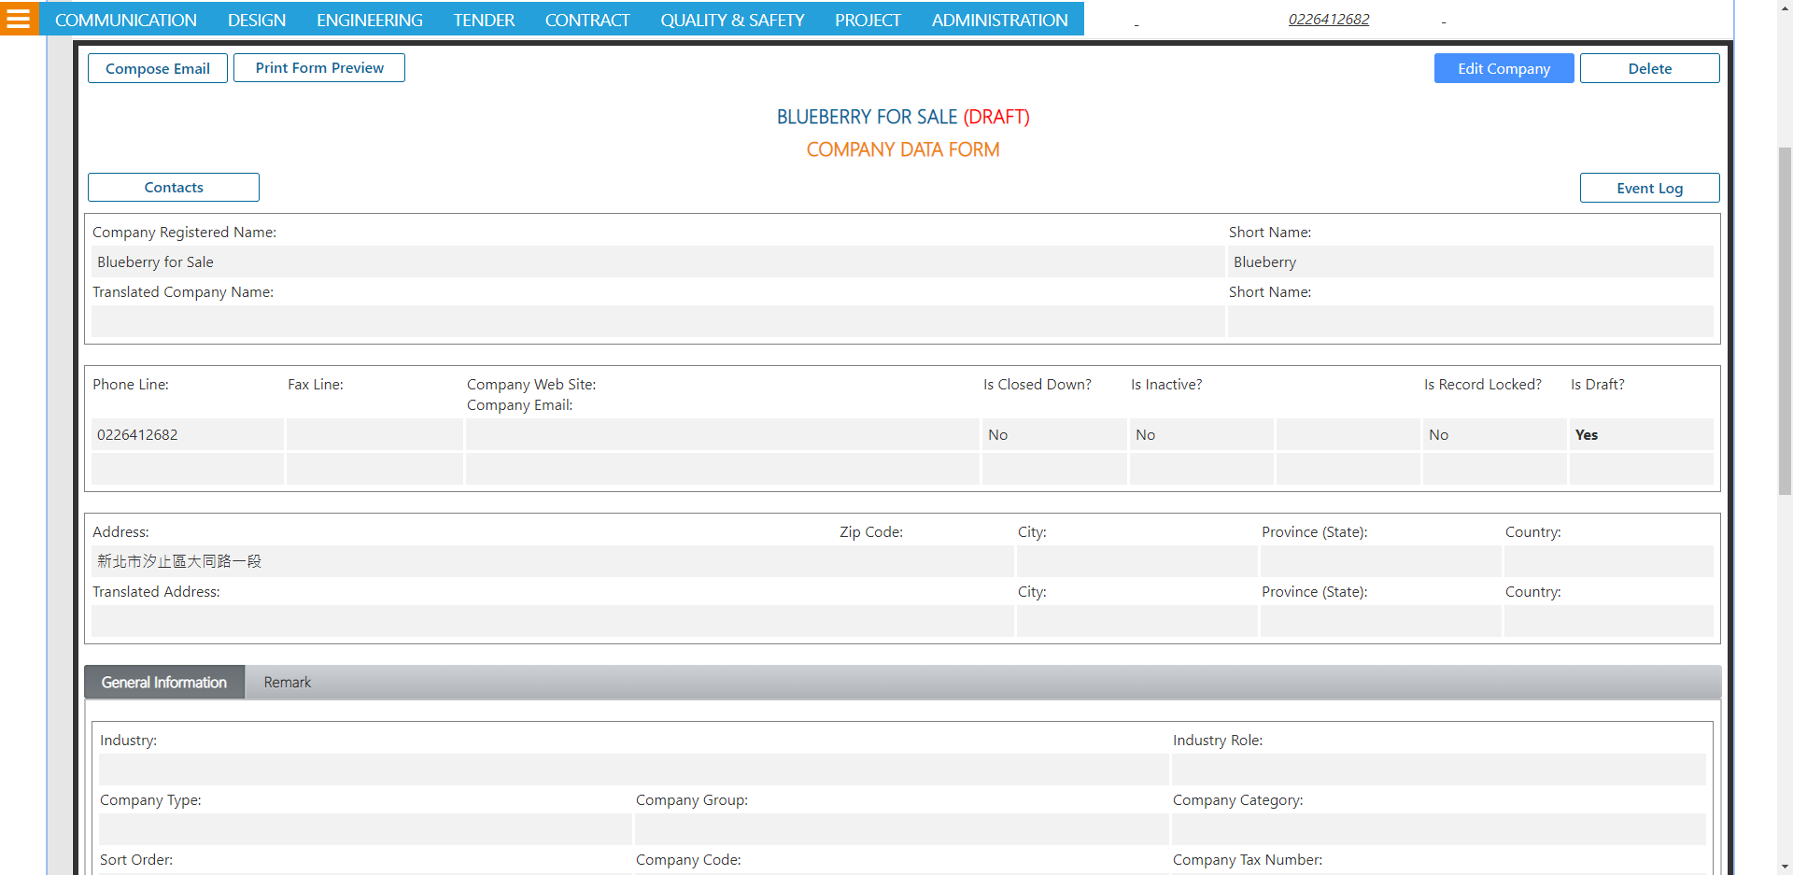
Task: Click the page vertical scrollbar down arrow
Action: click(1785, 867)
